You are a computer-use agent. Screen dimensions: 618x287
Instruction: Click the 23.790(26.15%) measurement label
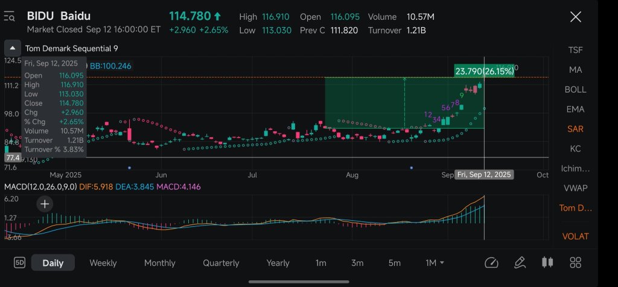(x=485, y=71)
